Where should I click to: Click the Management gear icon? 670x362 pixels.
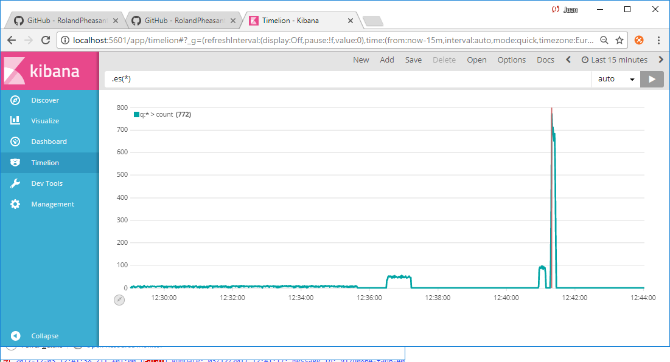click(15, 204)
